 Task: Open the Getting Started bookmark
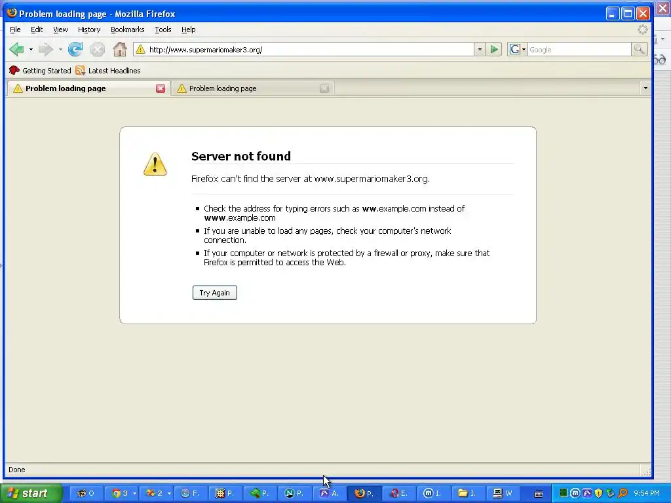tap(40, 71)
